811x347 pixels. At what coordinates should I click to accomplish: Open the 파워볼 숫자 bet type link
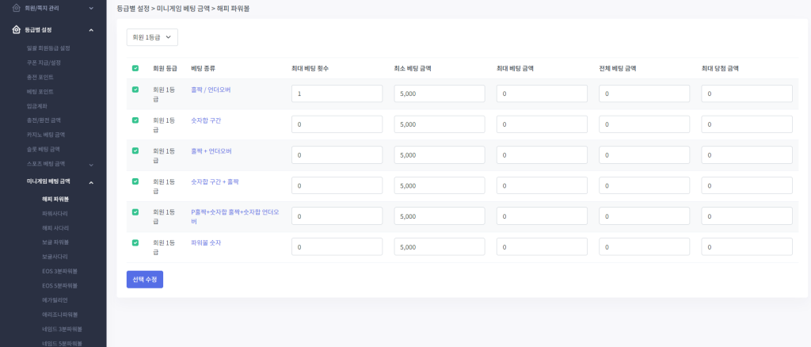click(206, 242)
